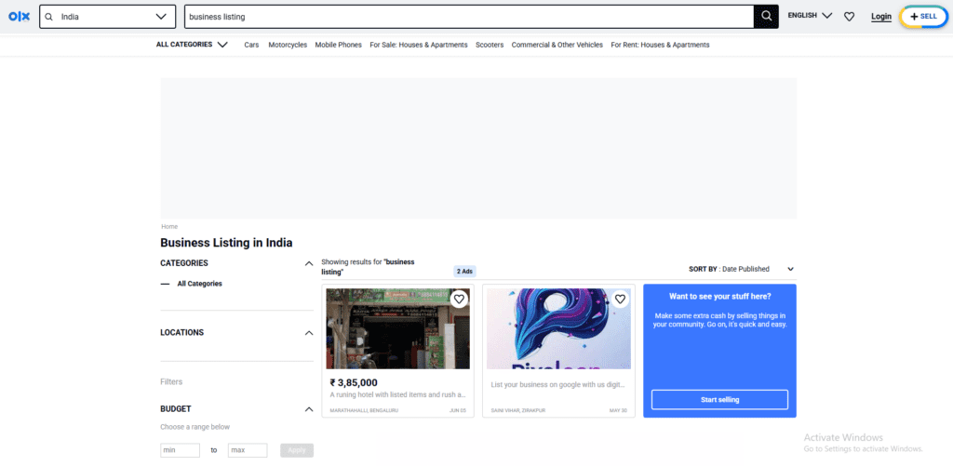Click 'Want to see your stuff here?' heading

coord(720,297)
